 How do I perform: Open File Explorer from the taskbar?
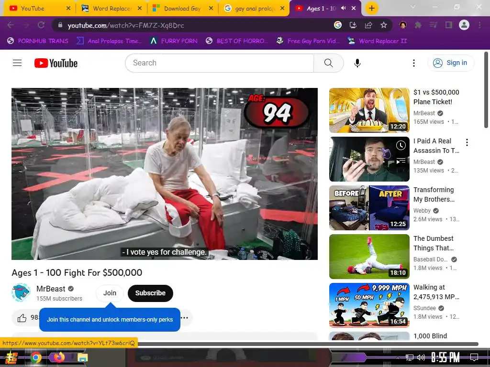point(82,357)
